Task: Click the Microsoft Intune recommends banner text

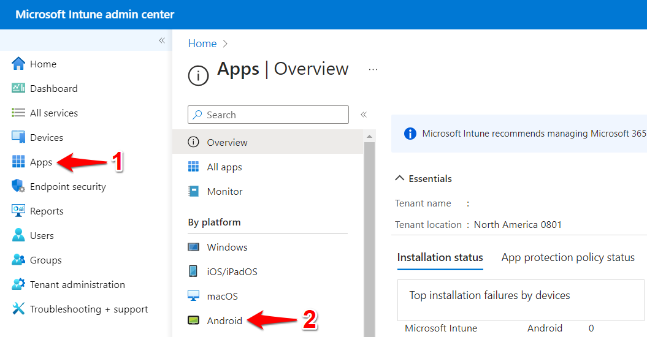Action: (x=534, y=133)
